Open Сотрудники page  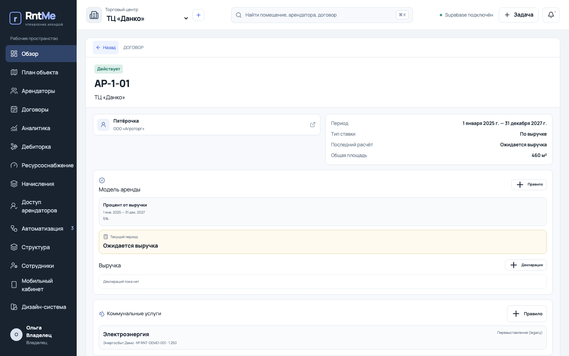click(x=41, y=266)
